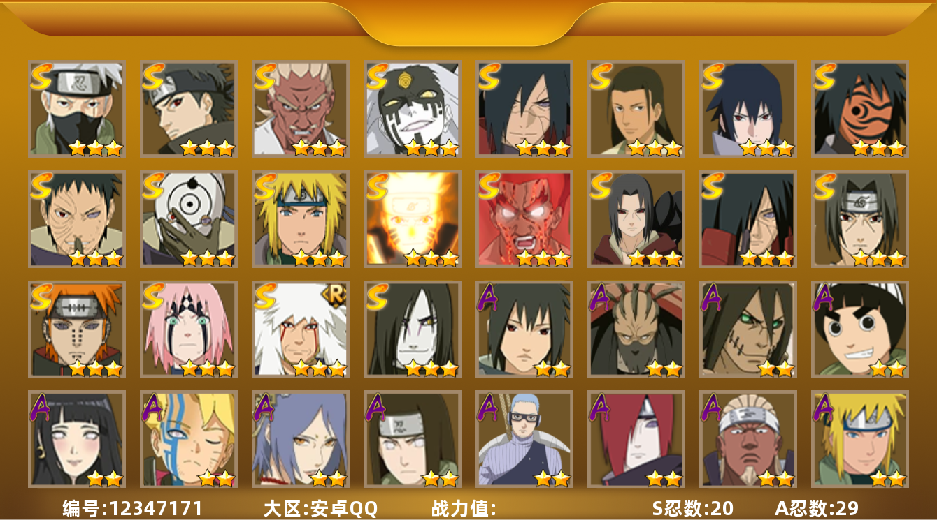Select the dark-skinned blond Raikage portrait

tap(300, 108)
